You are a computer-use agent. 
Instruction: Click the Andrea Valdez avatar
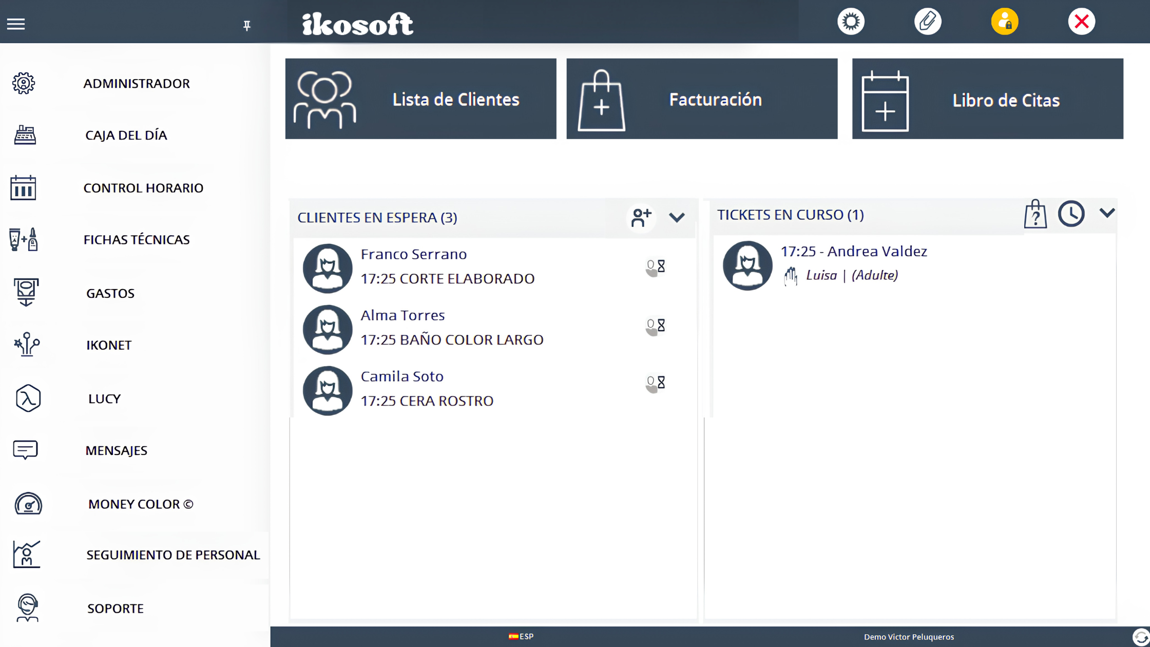pyautogui.click(x=747, y=265)
